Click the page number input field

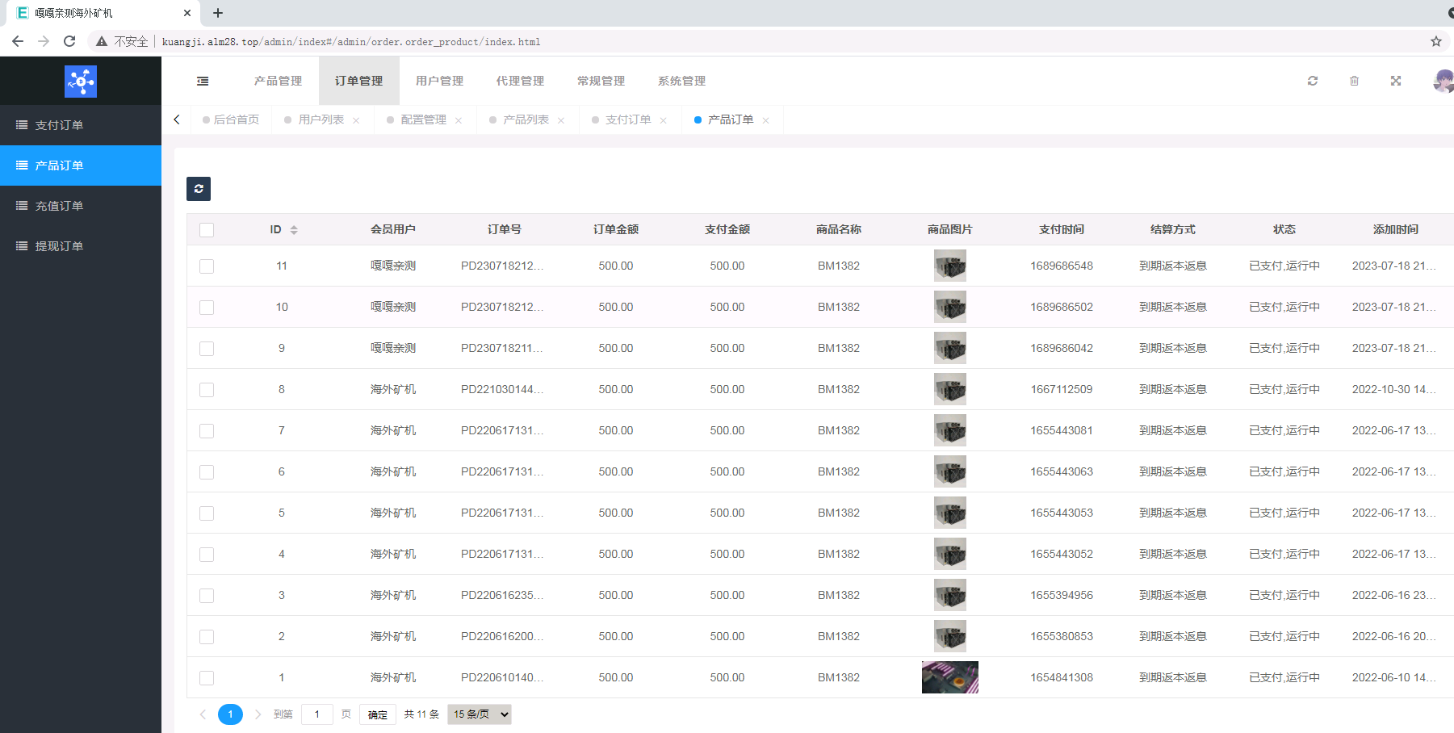tap(317, 714)
